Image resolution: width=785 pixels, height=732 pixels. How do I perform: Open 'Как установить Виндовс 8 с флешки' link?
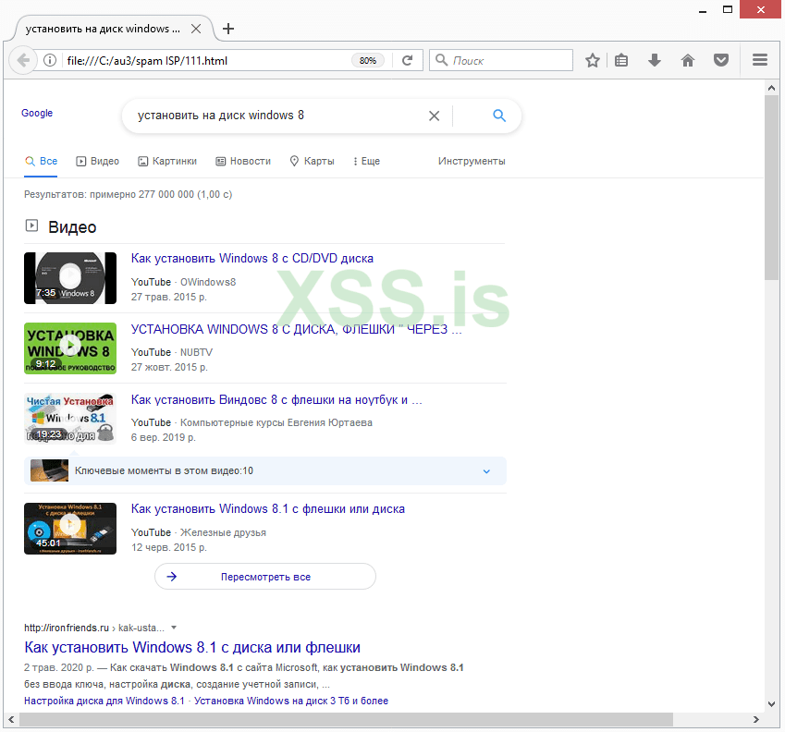tap(276, 400)
